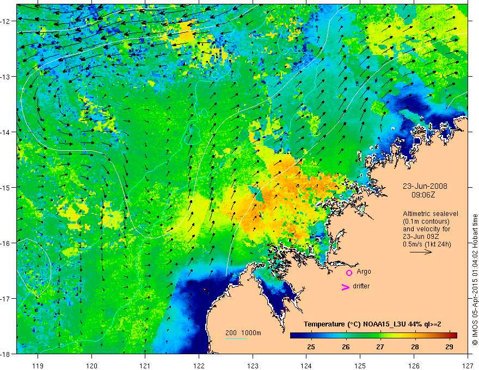Click the 'drifter' legend label

coord(361,286)
